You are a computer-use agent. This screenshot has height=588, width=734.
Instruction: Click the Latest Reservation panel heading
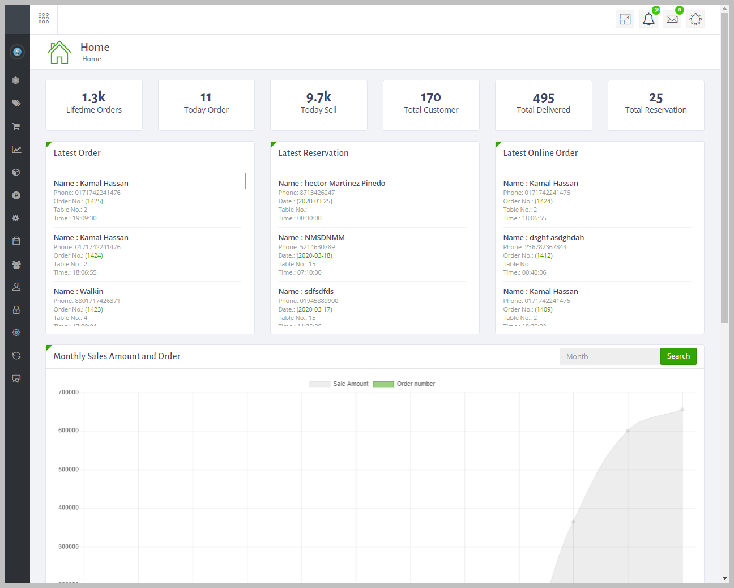313,153
